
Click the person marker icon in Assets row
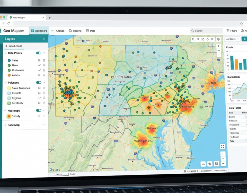39,75
